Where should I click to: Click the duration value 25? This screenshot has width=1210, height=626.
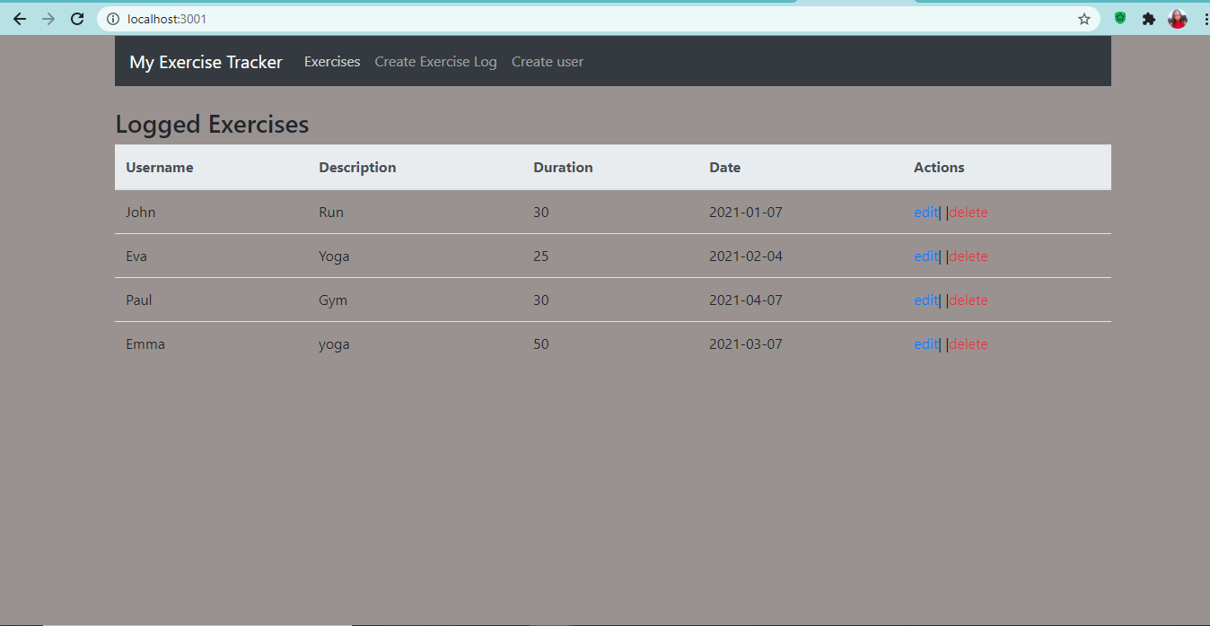[x=541, y=256]
